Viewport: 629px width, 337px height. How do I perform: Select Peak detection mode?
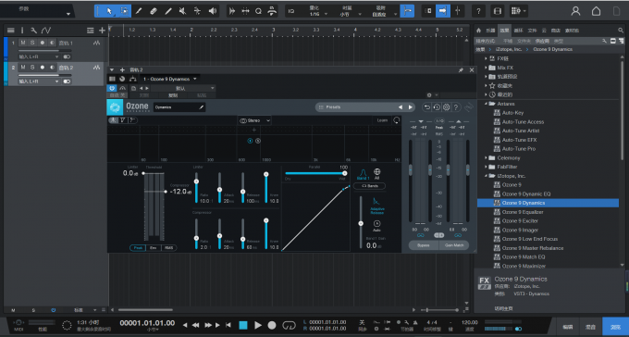(x=138, y=248)
